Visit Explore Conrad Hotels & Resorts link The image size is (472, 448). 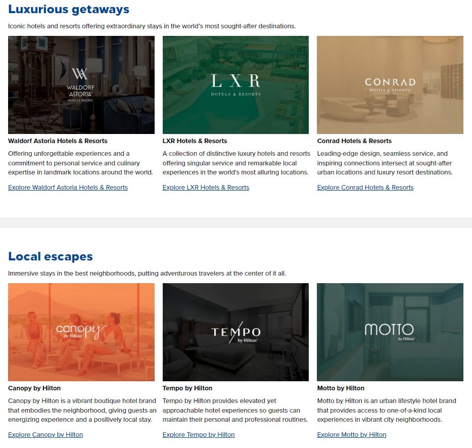[365, 188]
